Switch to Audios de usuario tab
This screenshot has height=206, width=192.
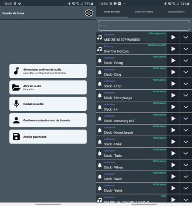(x=112, y=12)
